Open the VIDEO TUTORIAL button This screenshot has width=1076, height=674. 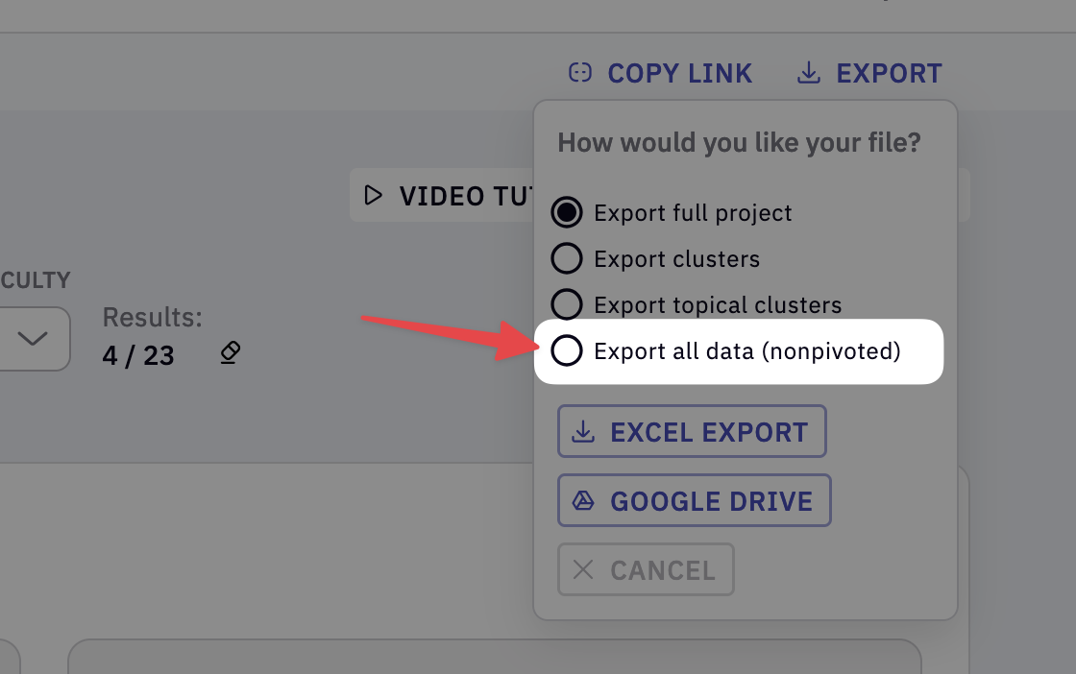click(x=442, y=196)
